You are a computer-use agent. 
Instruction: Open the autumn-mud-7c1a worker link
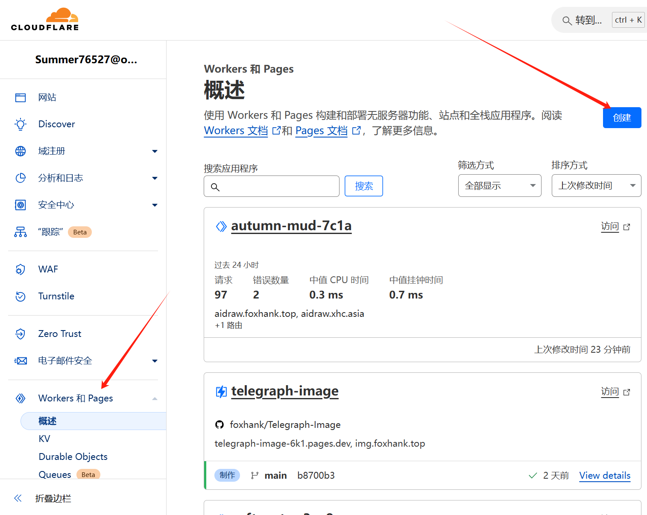291,226
